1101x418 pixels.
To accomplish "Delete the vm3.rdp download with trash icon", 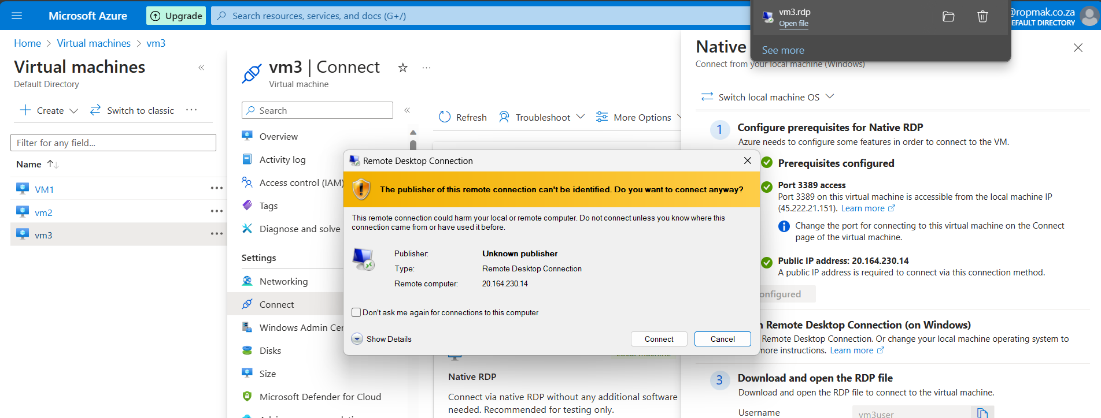I will 982,17.
